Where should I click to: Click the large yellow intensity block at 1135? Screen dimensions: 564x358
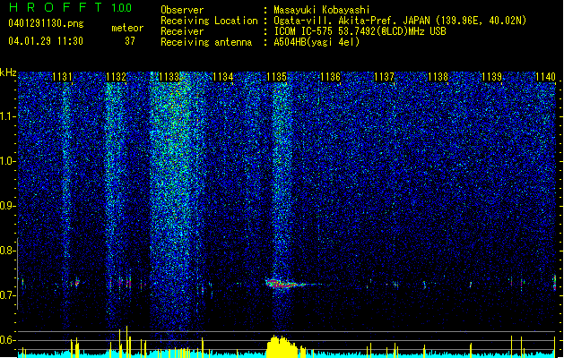pyautogui.click(x=282, y=347)
